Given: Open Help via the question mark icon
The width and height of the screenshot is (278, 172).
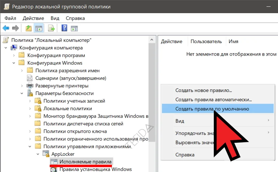Looking at the screenshot, I should (64, 28).
